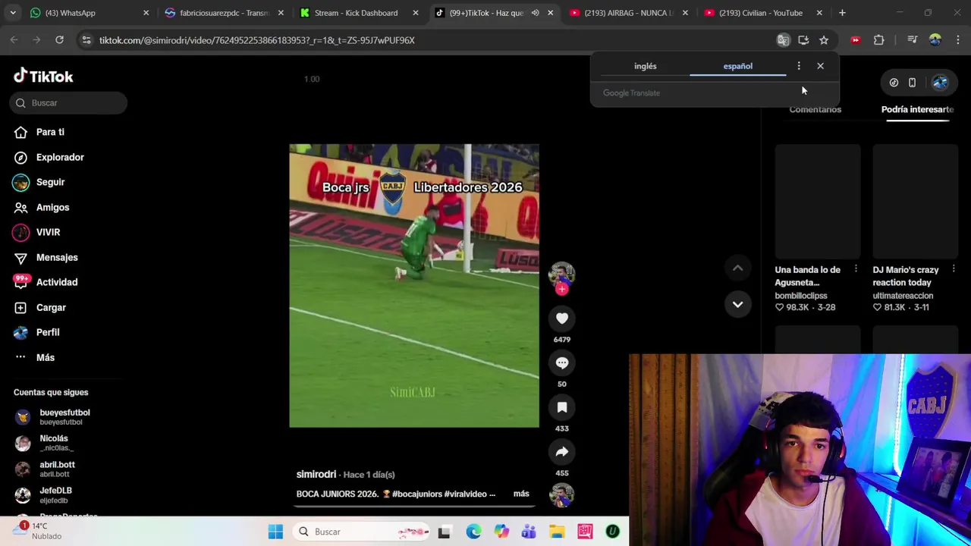Expand description with más link
This screenshot has height=546, width=971.
pyautogui.click(x=521, y=494)
